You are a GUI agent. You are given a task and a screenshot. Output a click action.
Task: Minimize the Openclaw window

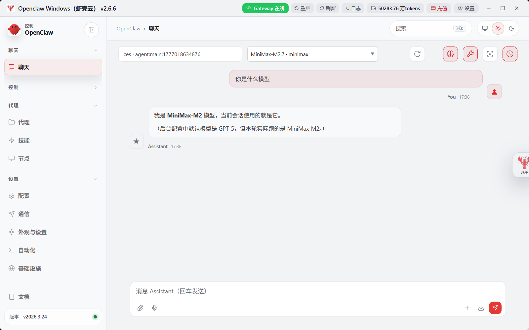489,8
